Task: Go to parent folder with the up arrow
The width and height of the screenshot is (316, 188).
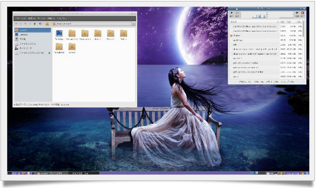Action: coord(35,24)
